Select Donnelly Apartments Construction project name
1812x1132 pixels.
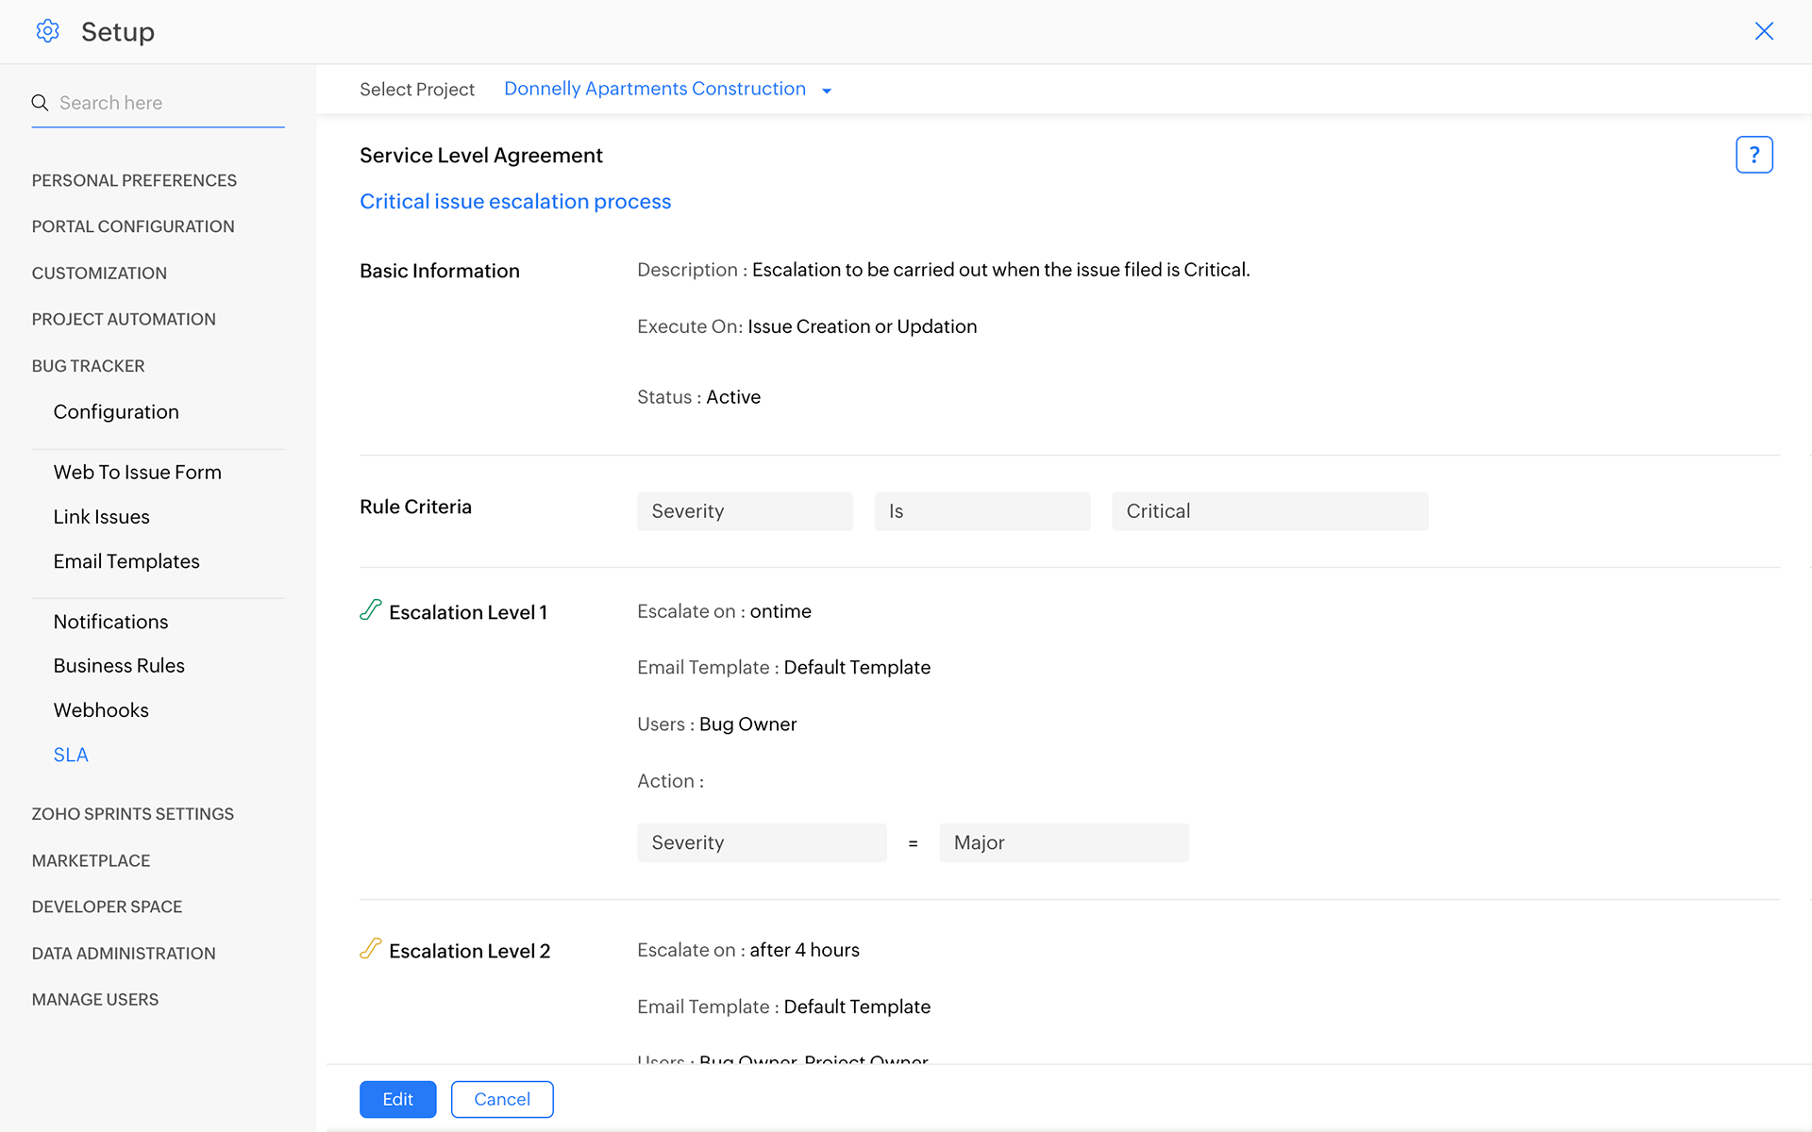654,89
